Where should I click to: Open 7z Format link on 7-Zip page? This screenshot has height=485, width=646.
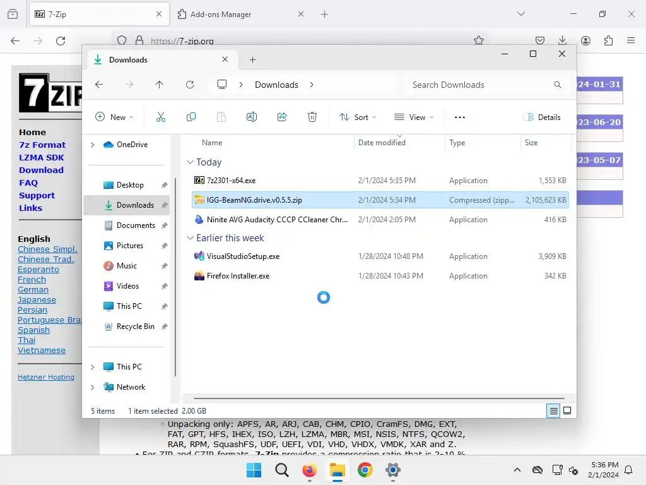click(42, 145)
